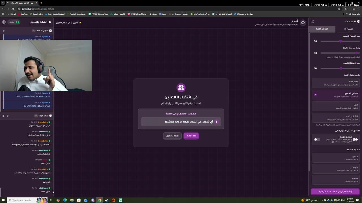
Task: Expand the tab search dropdown arrow
Action: coord(3,3)
